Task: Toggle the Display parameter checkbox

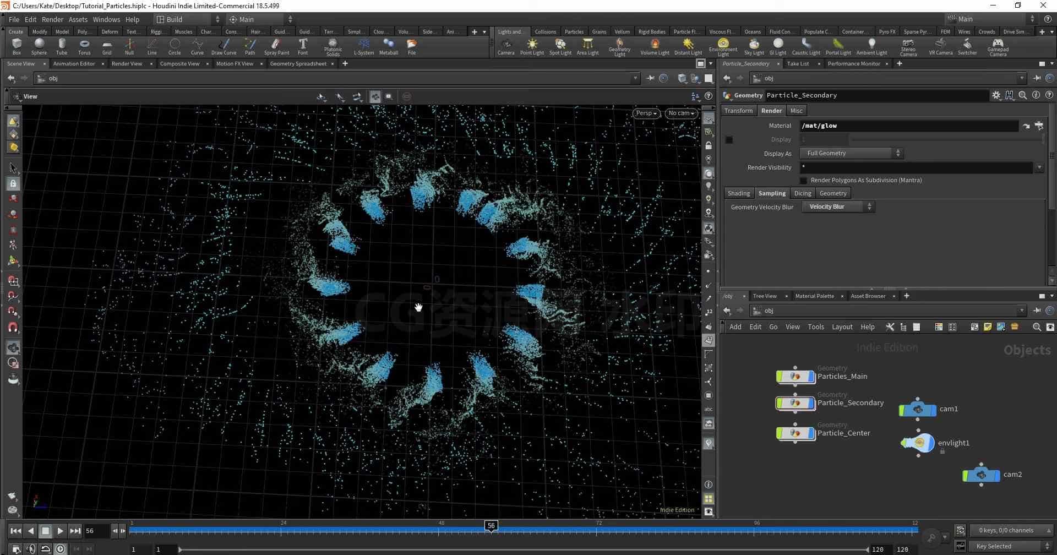Action: (x=729, y=140)
